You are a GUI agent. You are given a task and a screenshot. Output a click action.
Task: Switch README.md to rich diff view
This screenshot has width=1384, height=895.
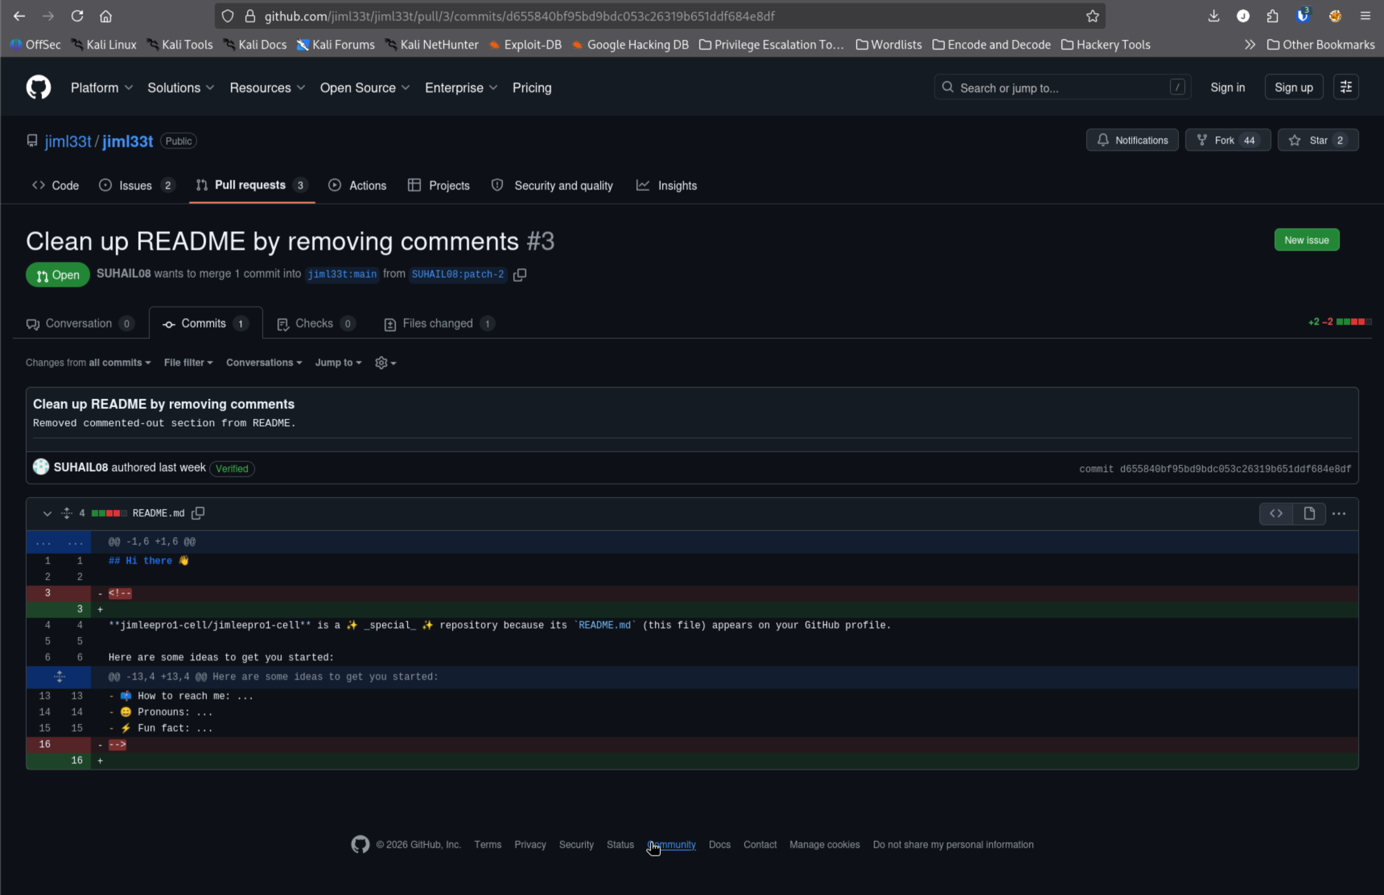click(1309, 513)
